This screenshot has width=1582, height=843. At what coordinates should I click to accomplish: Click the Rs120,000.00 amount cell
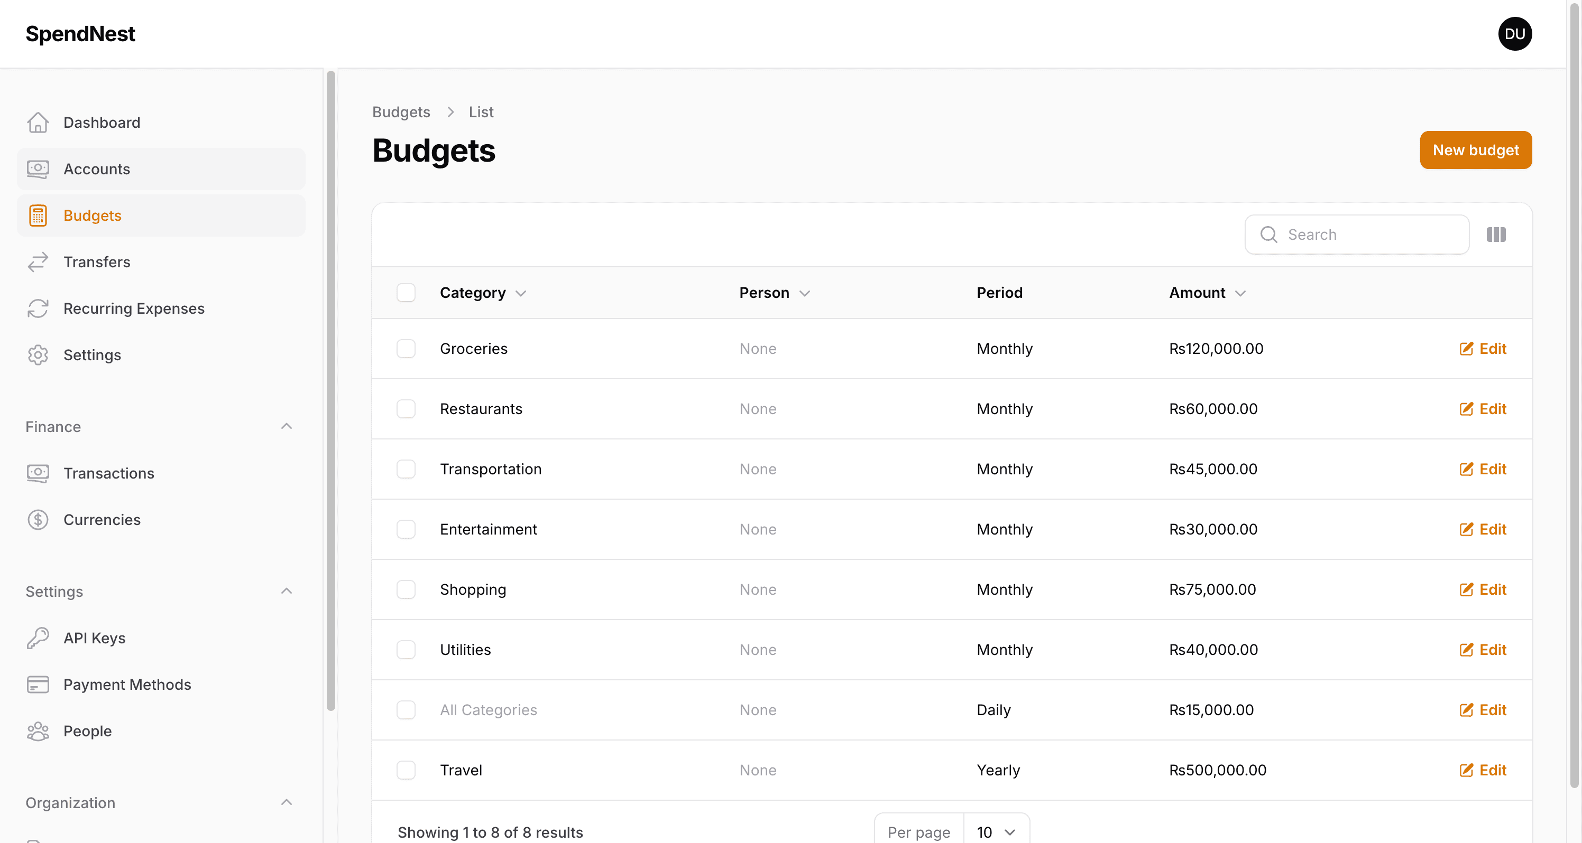point(1216,349)
